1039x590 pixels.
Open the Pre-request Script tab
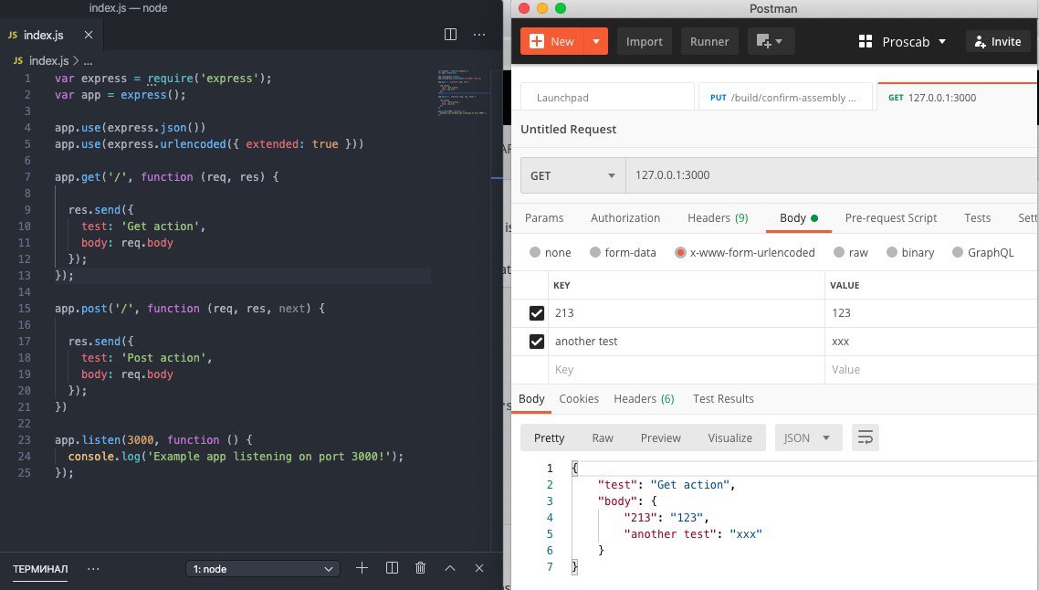890,218
